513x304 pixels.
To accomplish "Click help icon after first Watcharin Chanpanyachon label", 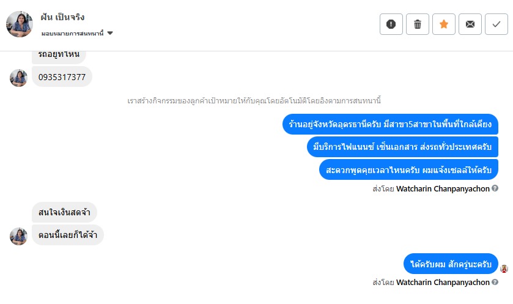I will (495, 189).
